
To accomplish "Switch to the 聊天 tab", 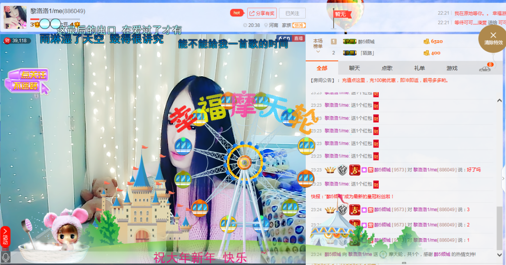I will [x=354, y=68].
